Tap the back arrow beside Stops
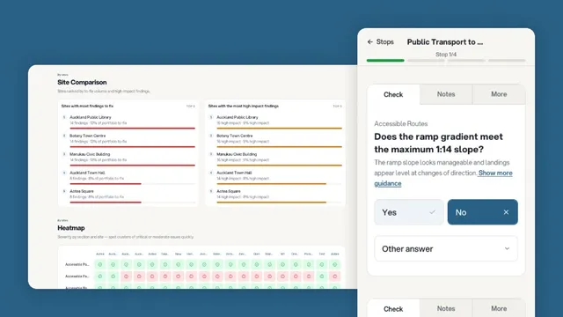Image resolution: width=563 pixels, height=317 pixels. pos(370,42)
